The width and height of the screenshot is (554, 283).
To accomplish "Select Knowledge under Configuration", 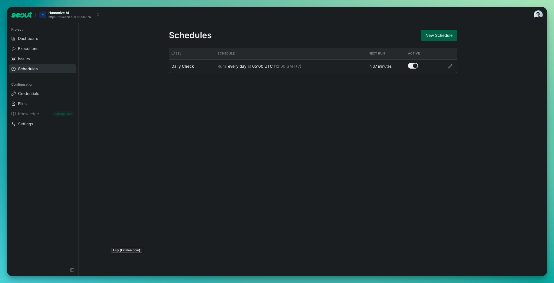I will (28, 114).
